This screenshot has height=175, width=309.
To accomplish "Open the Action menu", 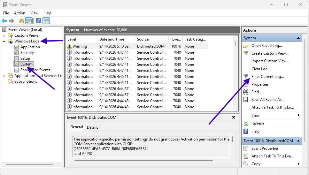I will [x=19, y=13].
